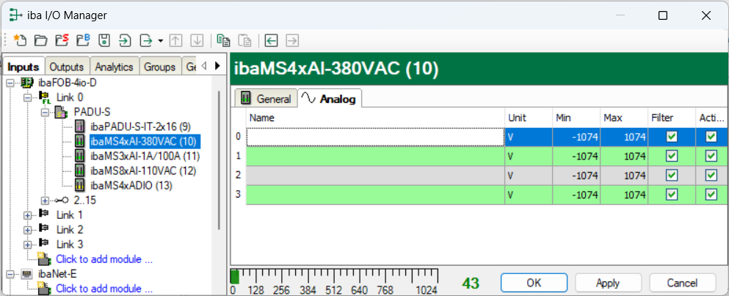729x296 pixels.
Task: Collapse the PADU-S tree node
Action: pyautogui.click(x=45, y=112)
